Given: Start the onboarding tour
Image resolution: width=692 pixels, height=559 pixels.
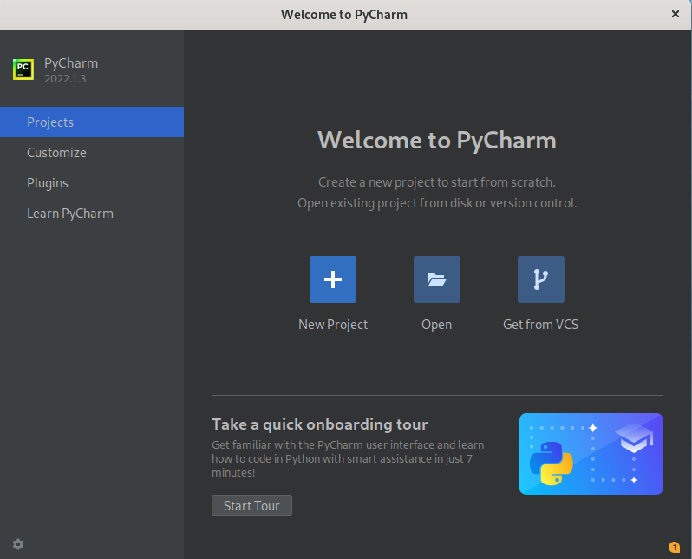Looking at the screenshot, I should pos(251,505).
